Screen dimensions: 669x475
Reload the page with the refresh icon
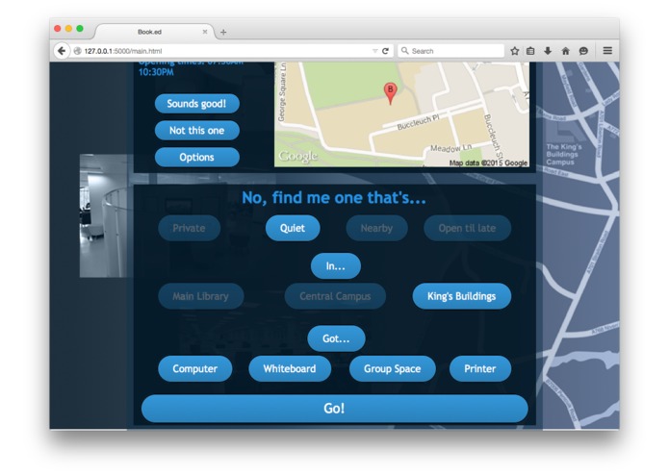coord(385,51)
